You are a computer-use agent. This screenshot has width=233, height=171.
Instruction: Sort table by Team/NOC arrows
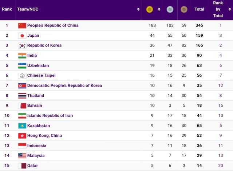pyautogui.click(x=138, y=9)
